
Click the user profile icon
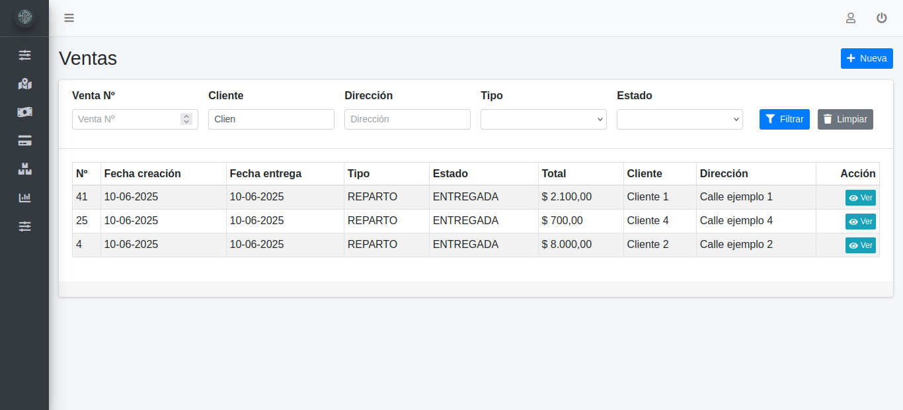tap(851, 18)
